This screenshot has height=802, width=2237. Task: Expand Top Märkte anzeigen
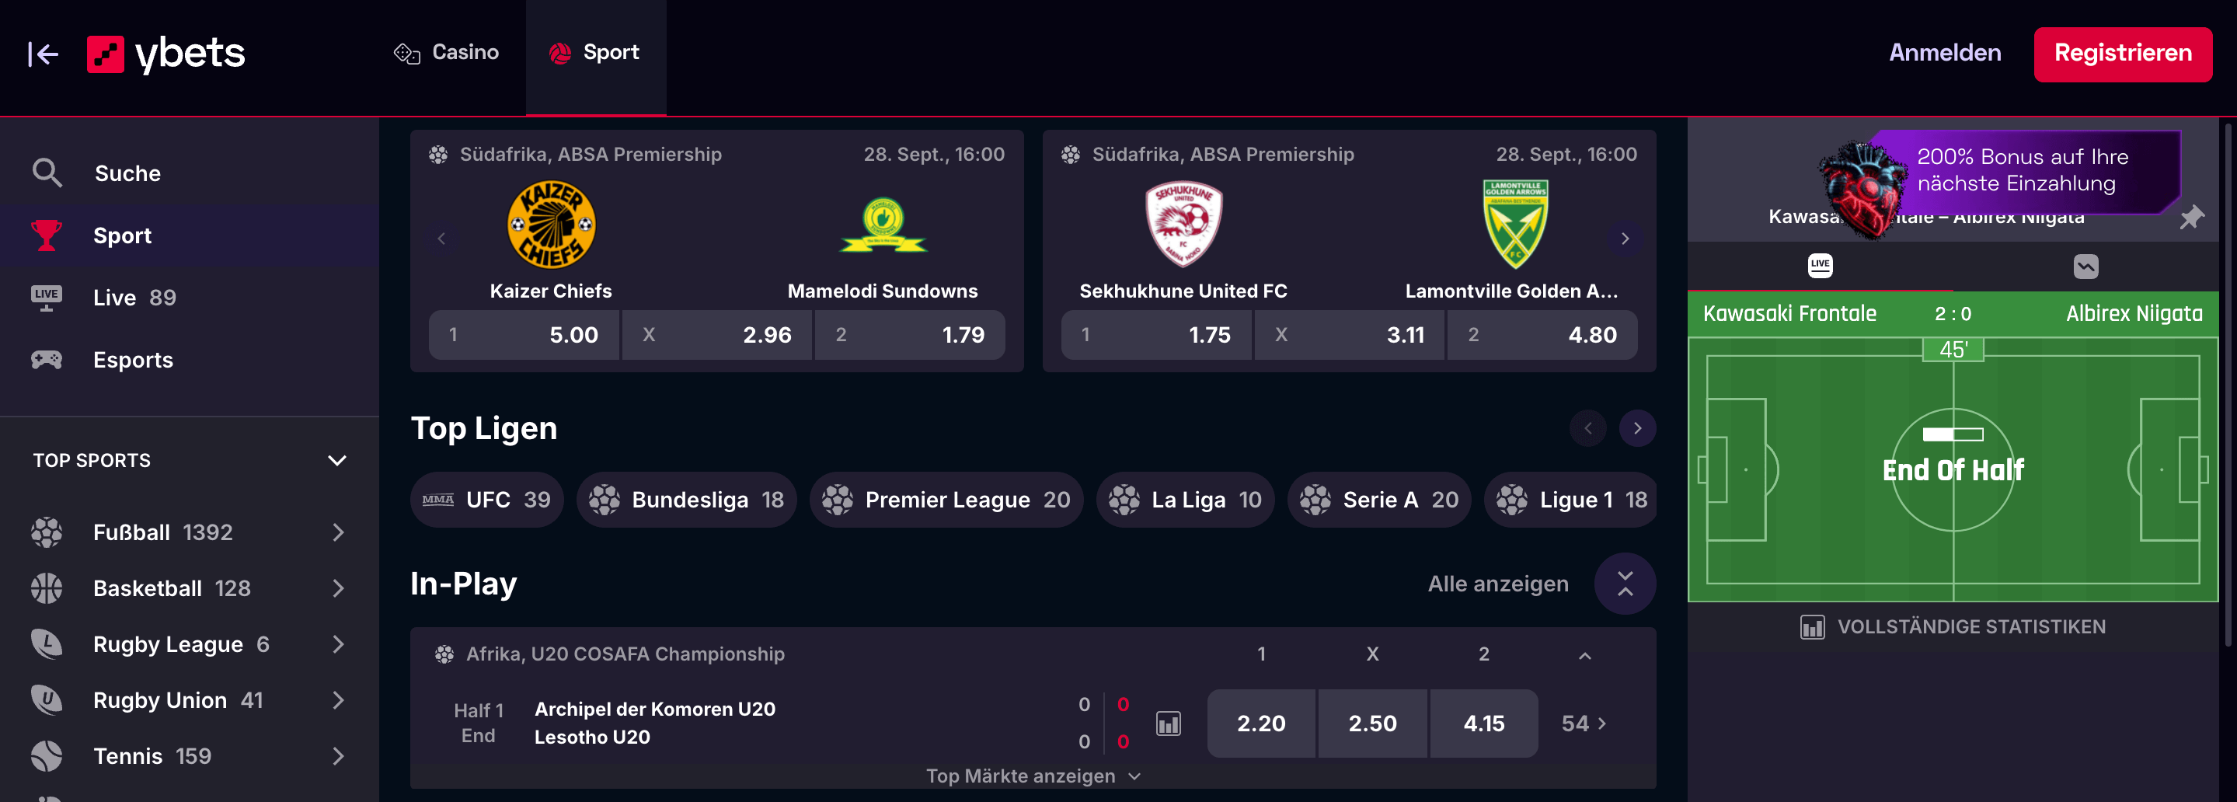coord(1033,776)
